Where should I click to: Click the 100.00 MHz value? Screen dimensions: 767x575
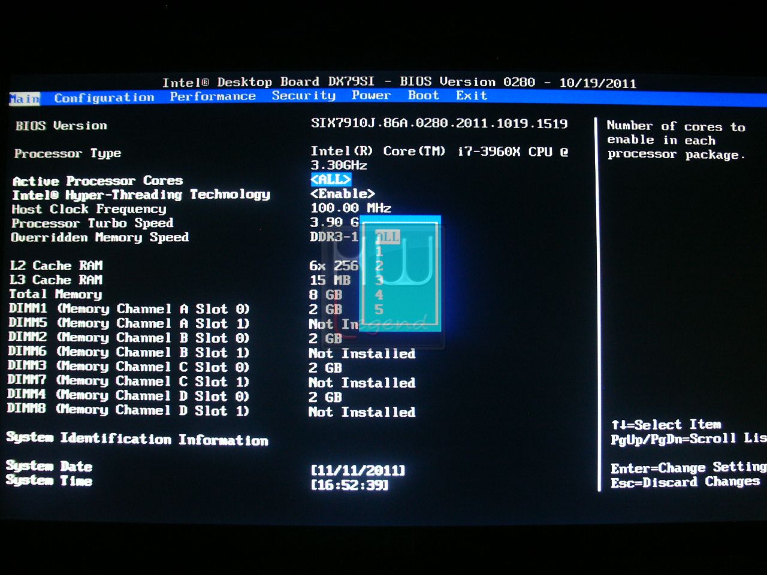[x=351, y=208]
